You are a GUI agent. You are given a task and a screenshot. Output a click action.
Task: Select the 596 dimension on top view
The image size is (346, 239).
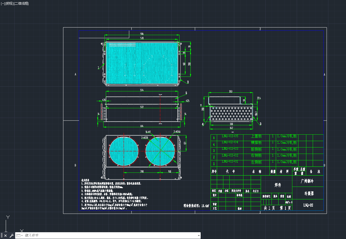142,34
